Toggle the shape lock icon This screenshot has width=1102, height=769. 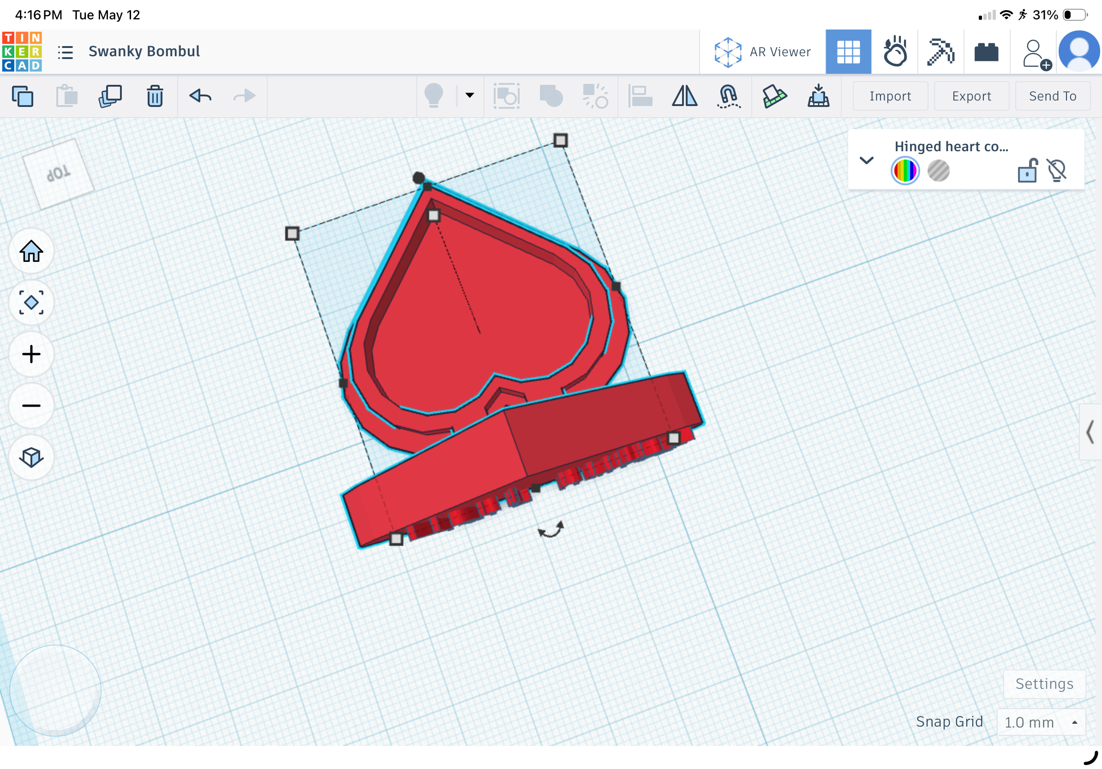coord(1028,170)
